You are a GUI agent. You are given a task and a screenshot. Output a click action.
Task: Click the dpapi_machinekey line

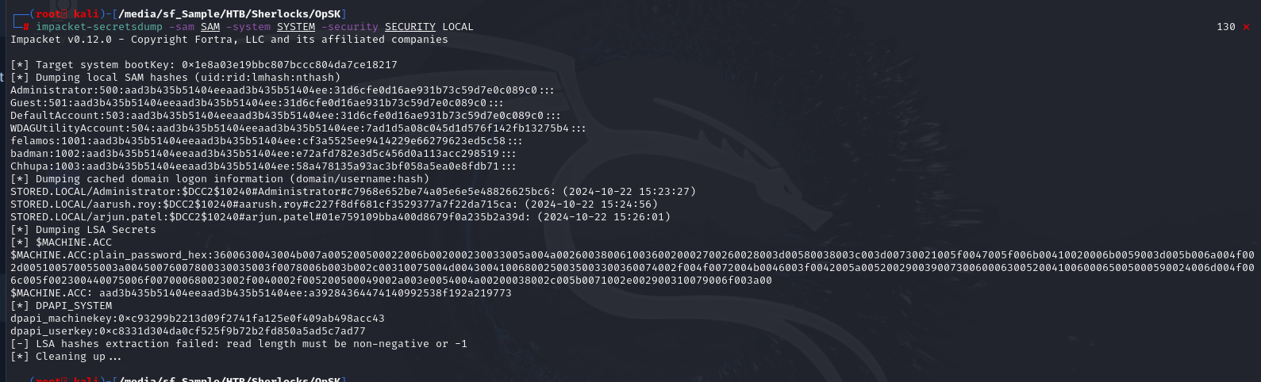198,319
